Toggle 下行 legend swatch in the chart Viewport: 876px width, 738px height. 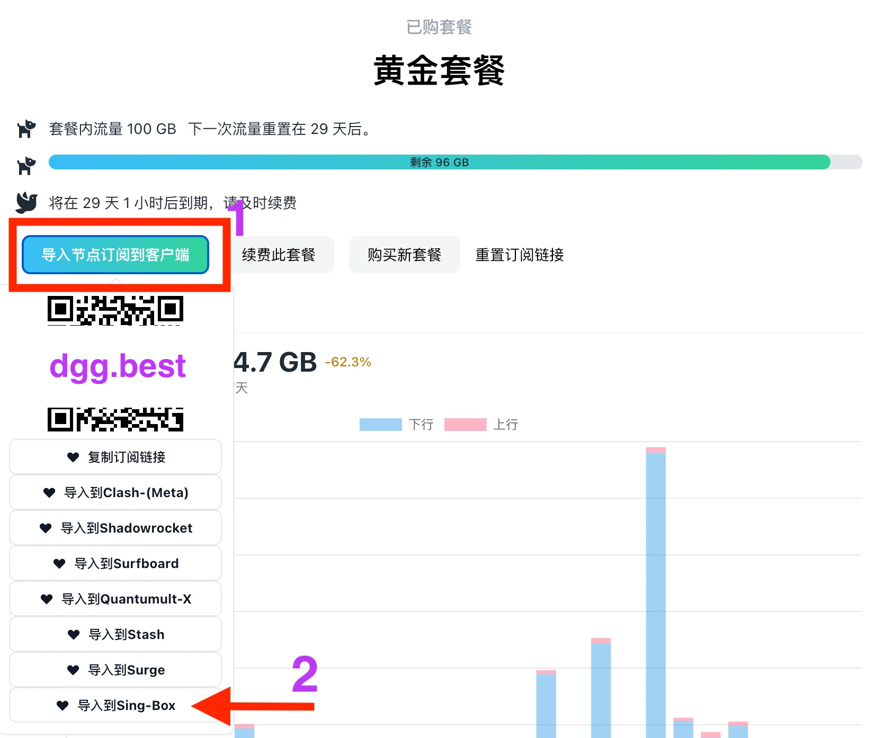380,425
